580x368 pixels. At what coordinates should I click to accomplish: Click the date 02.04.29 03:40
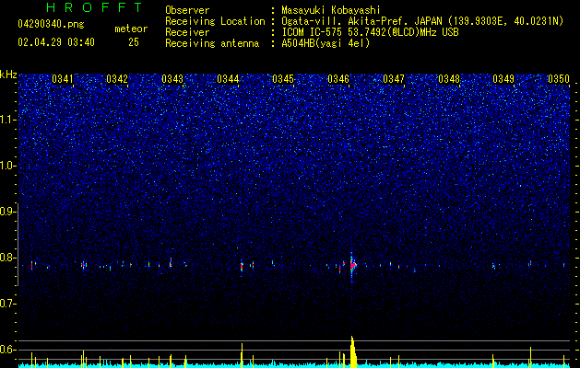56,42
